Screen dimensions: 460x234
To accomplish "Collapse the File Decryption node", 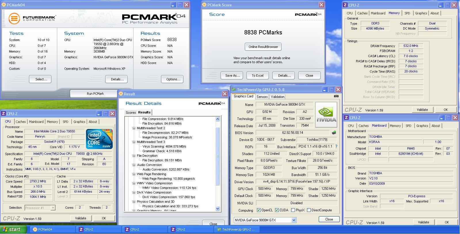I will pyautogui.click(x=134, y=156).
